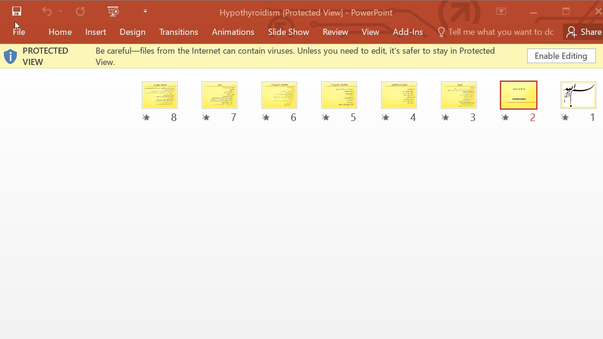
Task: Click the transition star under slide 4
Action: [385, 117]
